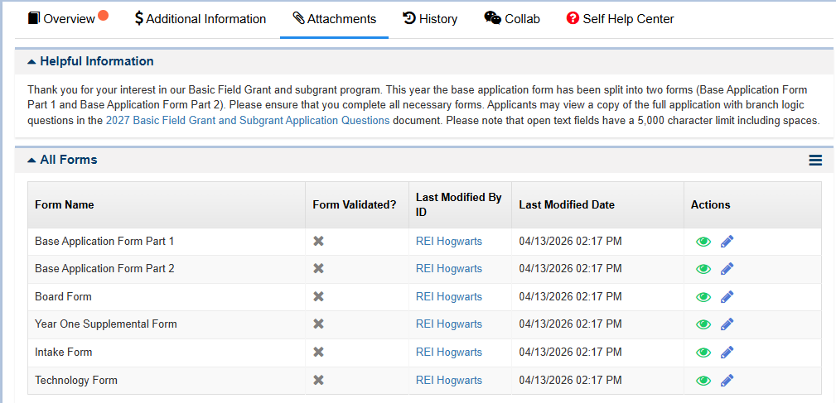836x403 pixels.
Task: View the Intake Form eye icon
Action: (x=703, y=353)
